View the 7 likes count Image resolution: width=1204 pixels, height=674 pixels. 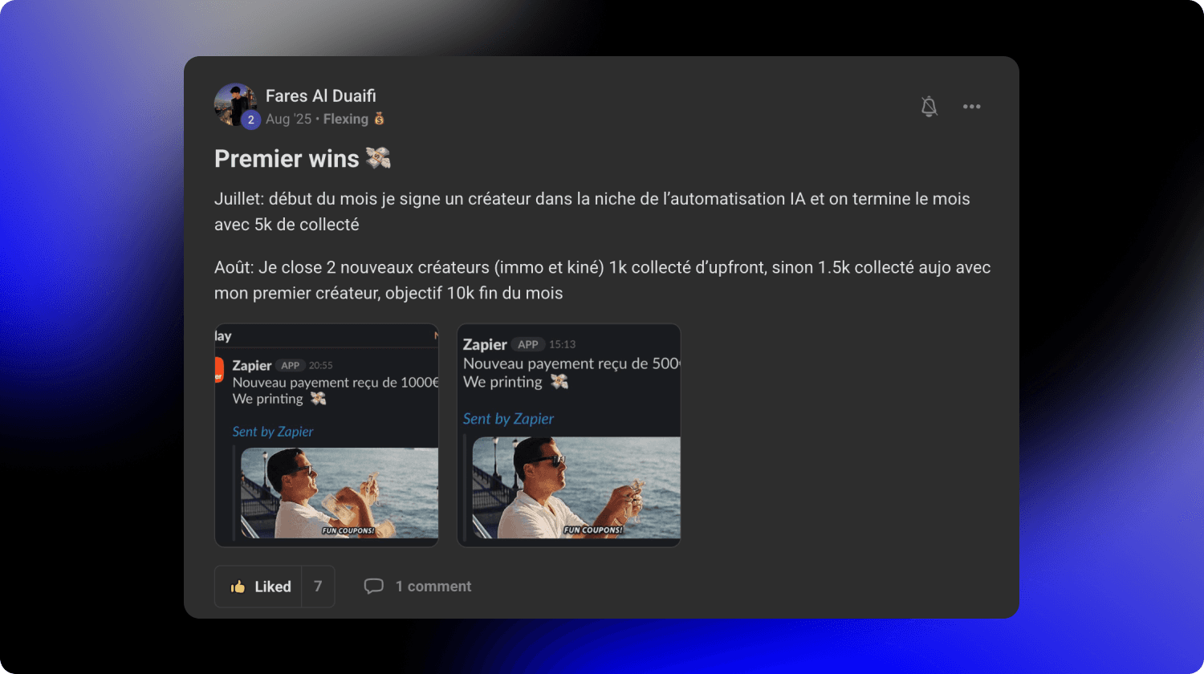click(318, 587)
